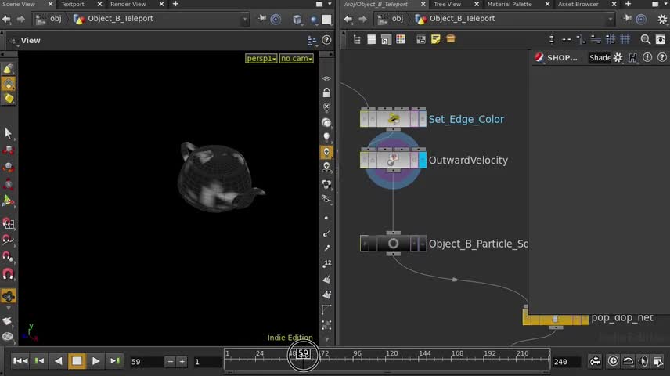Open the no cam camera dropdown
The image size is (670, 376).
point(296,58)
